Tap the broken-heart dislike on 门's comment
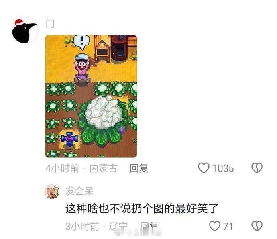277x239 pixels. (x=257, y=168)
